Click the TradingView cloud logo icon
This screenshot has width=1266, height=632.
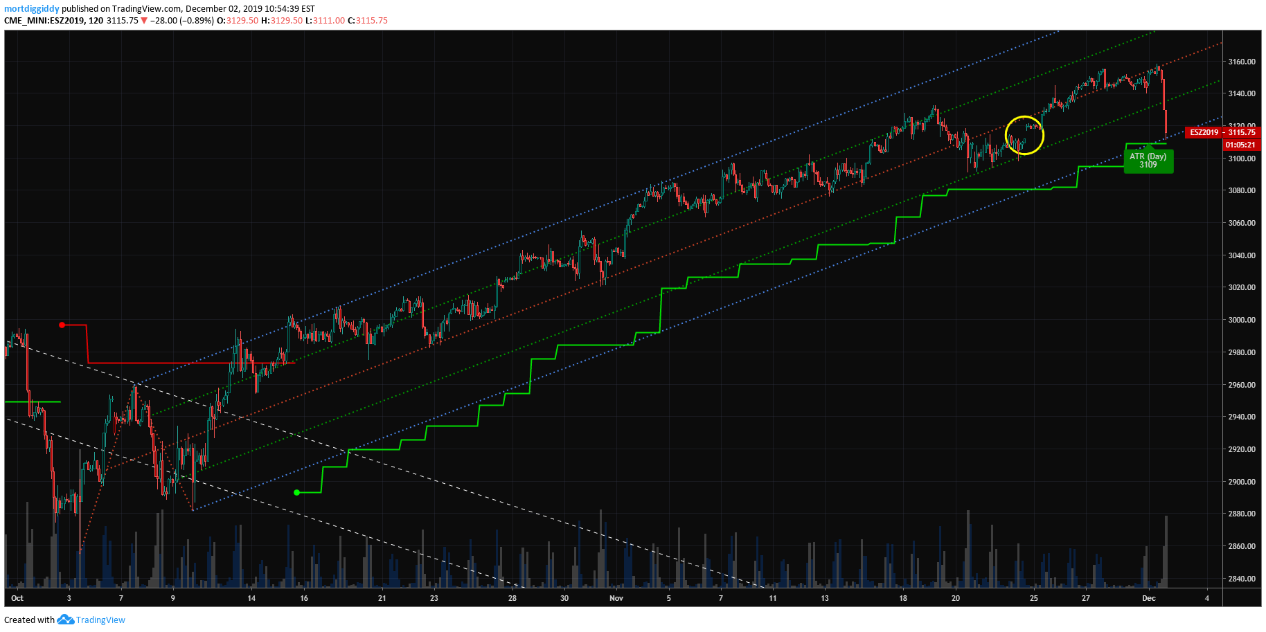point(65,620)
